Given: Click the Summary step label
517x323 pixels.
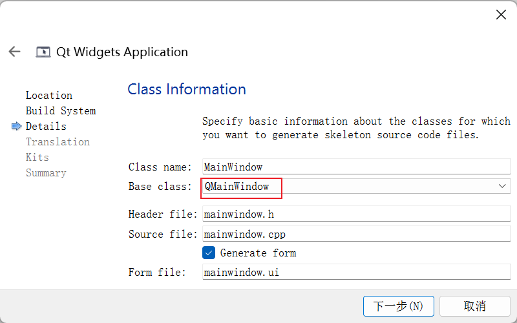Looking at the screenshot, I should pos(46,172).
